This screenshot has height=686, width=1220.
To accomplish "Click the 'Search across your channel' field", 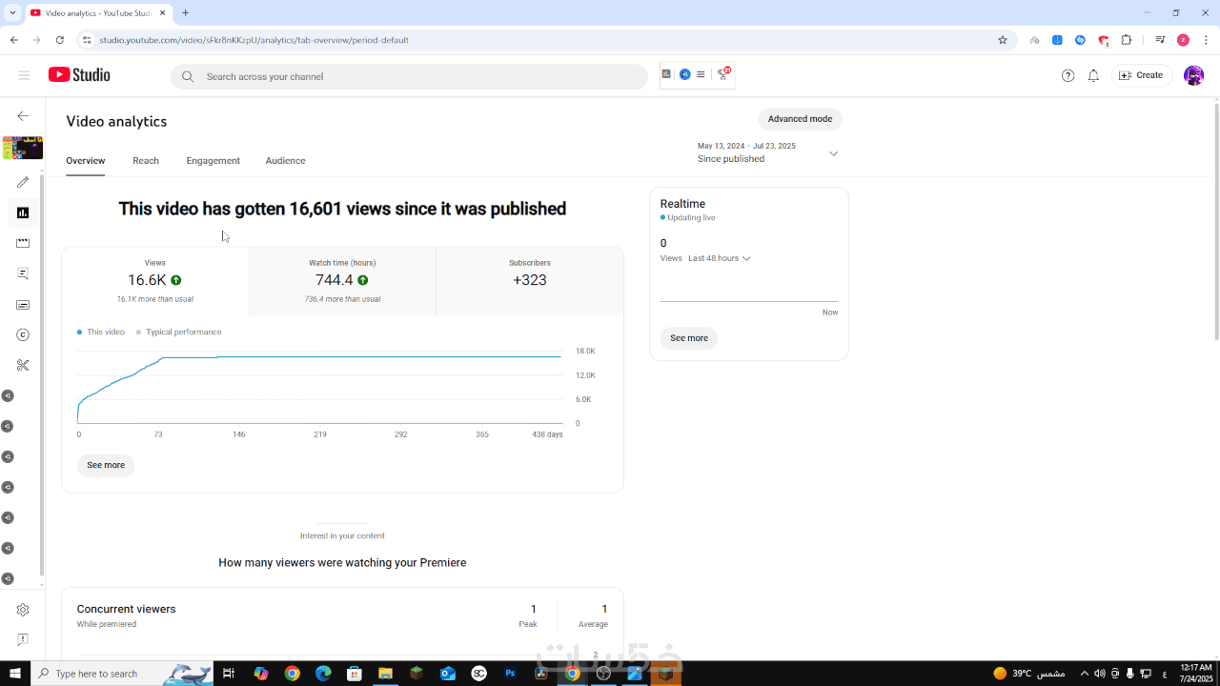I will pos(410,76).
